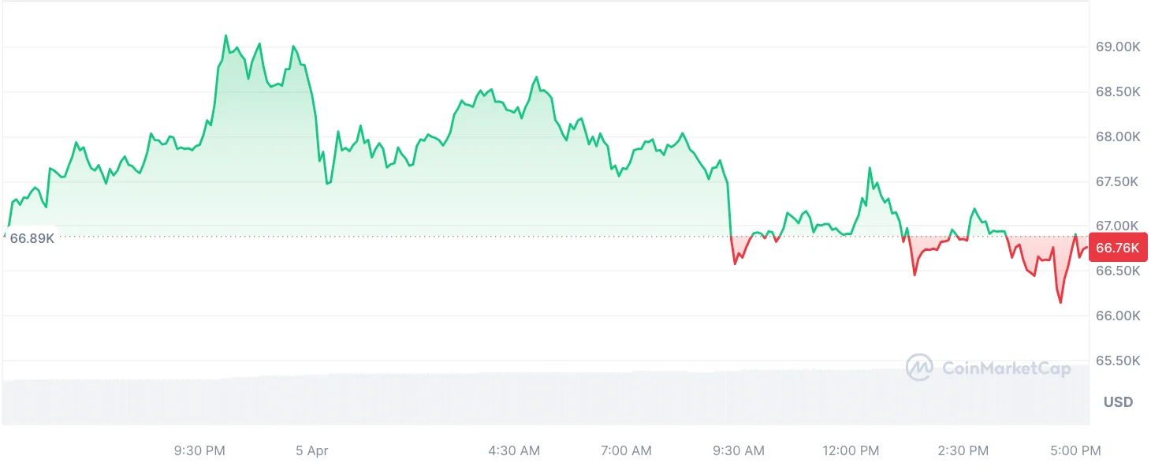Screen dimensions: 1151x467
Task: Select the 7:00 AM time marker
Action: (626, 451)
